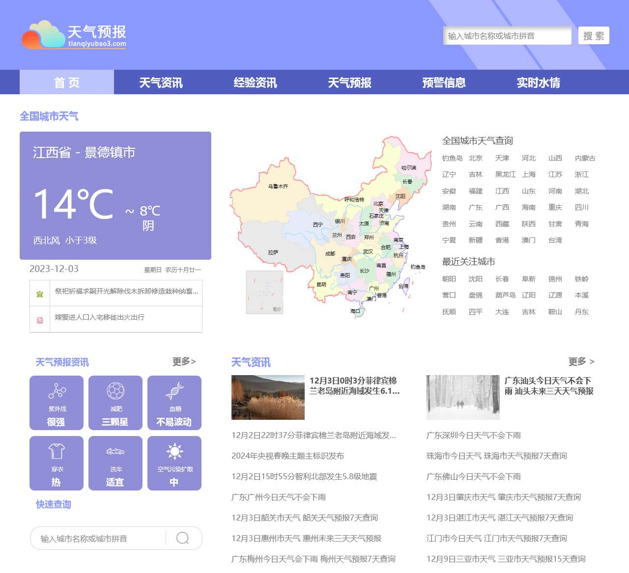Screen dimensions: 629x573
Task: Open the 2024年央视春晚主题主标识发布 article
Action: [x=287, y=456]
